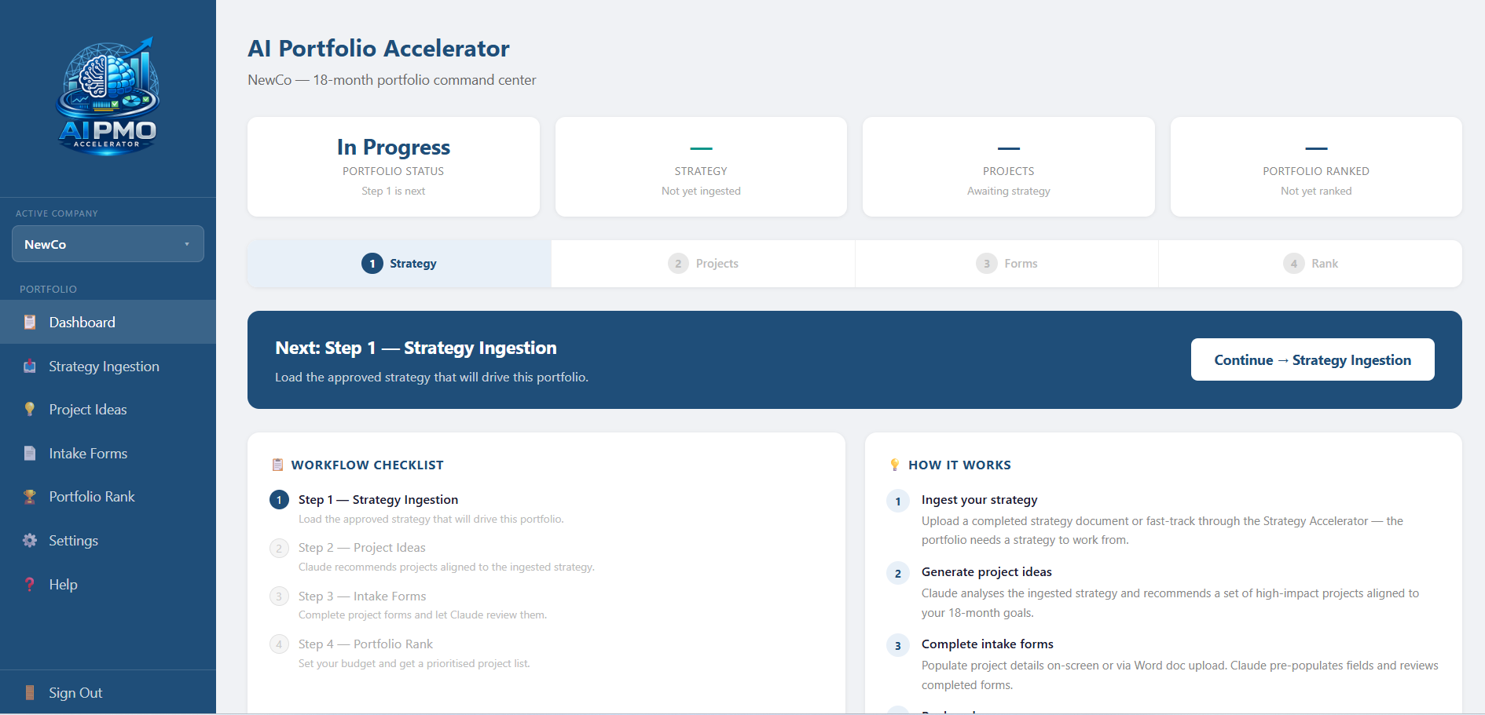The height and width of the screenshot is (715, 1485).
Task: Select the Forms step tab
Action: coord(1007,263)
